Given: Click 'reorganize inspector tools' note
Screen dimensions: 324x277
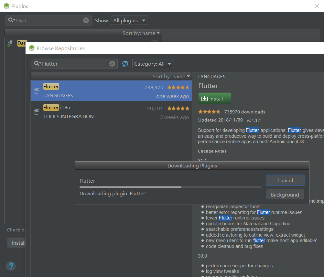Looking at the screenshot, I should [x=233, y=207].
